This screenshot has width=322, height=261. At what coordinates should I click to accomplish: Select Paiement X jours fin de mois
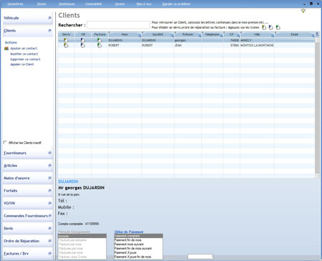pos(138,257)
